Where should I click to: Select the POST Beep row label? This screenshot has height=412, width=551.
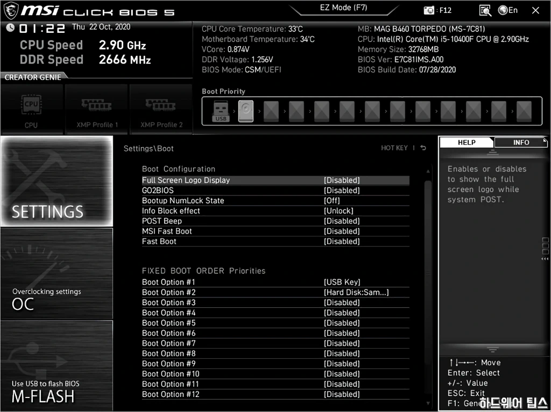click(x=162, y=221)
